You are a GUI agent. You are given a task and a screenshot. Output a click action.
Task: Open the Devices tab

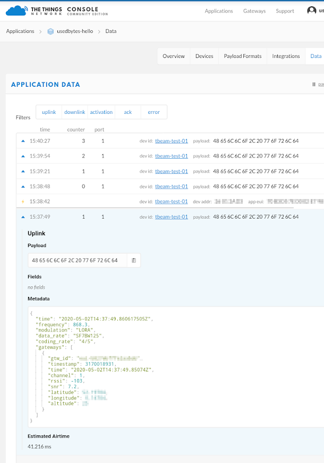[x=204, y=56]
